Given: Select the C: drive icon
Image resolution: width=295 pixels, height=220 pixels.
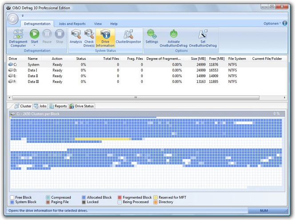Looking at the screenshot, I should 11,64.
